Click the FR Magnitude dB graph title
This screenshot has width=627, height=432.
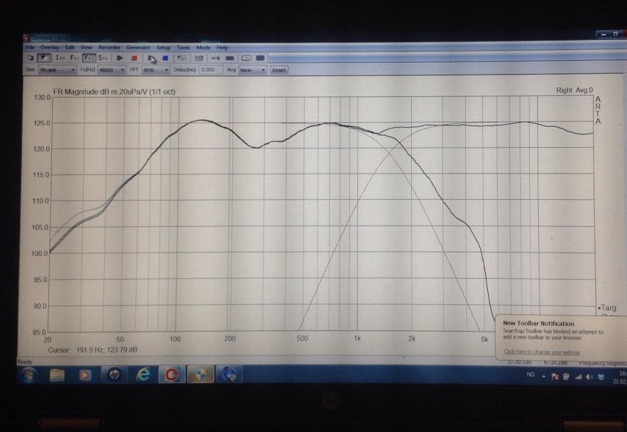click(114, 91)
